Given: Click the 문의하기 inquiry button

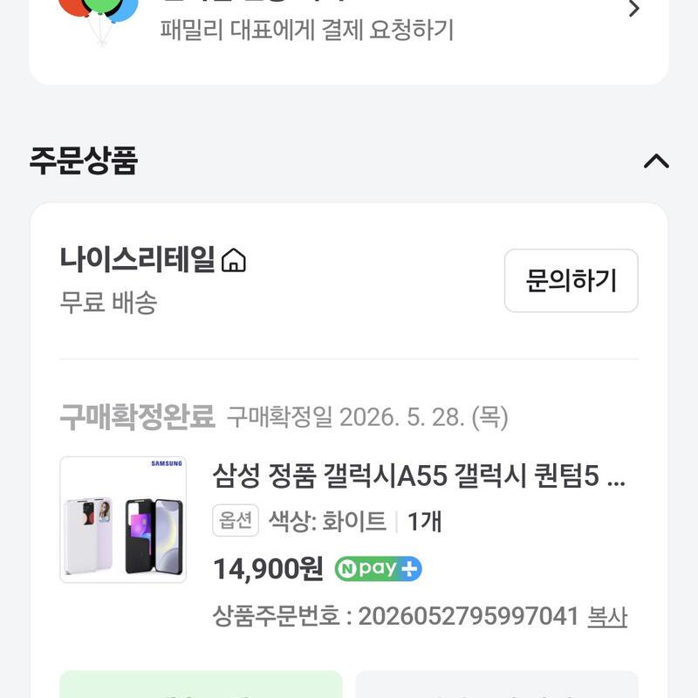Looking at the screenshot, I should [x=571, y=280].
